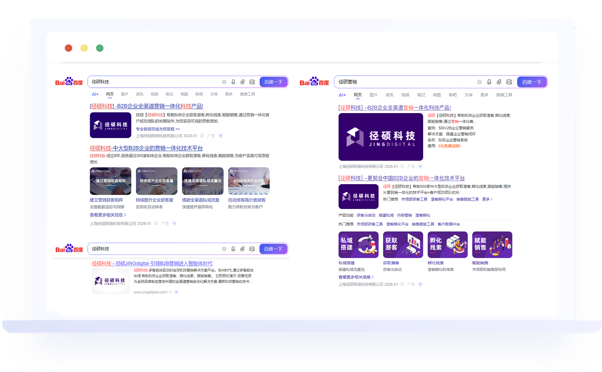Viewport: 602px width, 372px height.
Task: Click the camera image-search icon in the right search bar
Action: [x=509, y=82]
